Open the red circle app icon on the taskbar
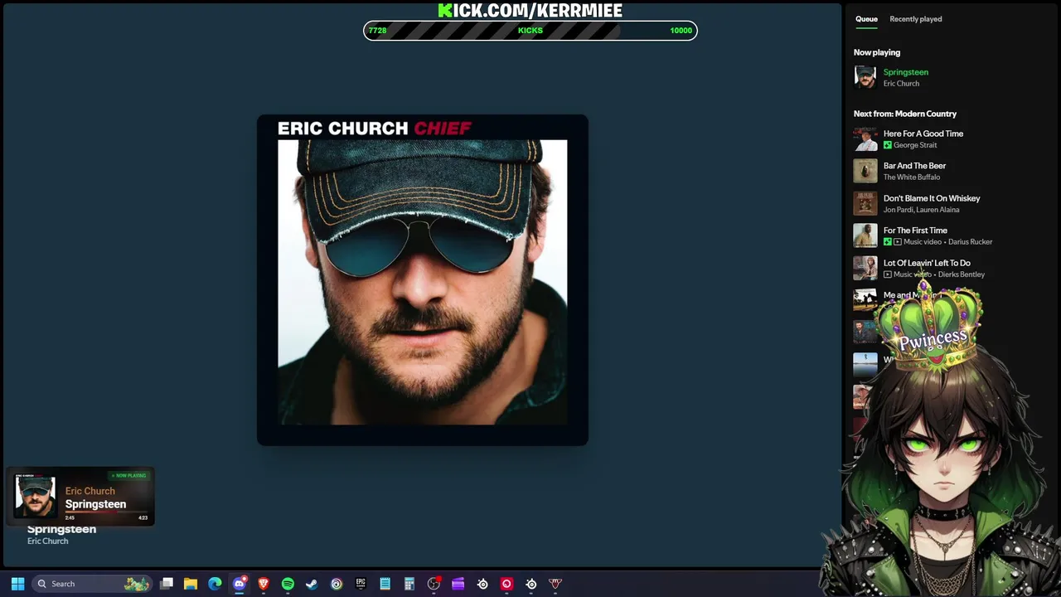The image size is (1061, 597). coord(506,584)
